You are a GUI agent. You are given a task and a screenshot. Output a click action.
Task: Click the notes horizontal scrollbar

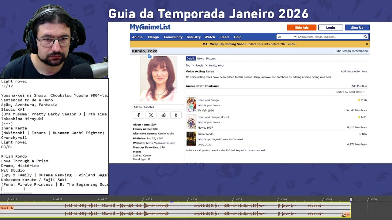click(x=17, y=193)
